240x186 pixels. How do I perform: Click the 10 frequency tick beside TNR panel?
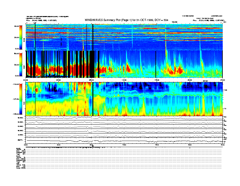pyautogui.click(x=225, y=108)
